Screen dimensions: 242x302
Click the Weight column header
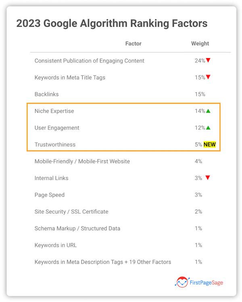pos(200,44)
